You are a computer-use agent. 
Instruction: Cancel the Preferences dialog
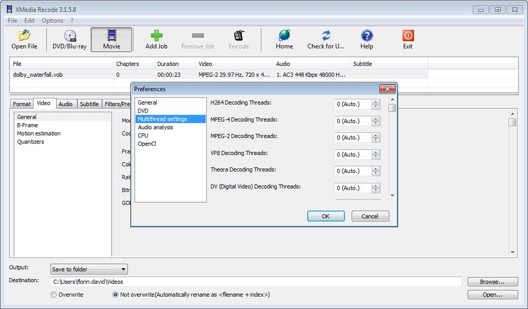click(x=370, y=216)
